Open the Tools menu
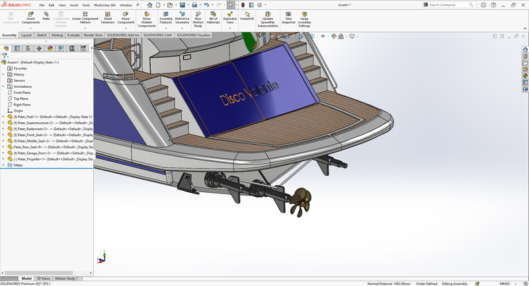Screen dimensions: 529x286 click(x=86, y=5)
